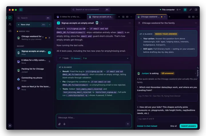Add a new tab in Chicago pane
This screenshot has width=206, height=136.
click(169, 17)
